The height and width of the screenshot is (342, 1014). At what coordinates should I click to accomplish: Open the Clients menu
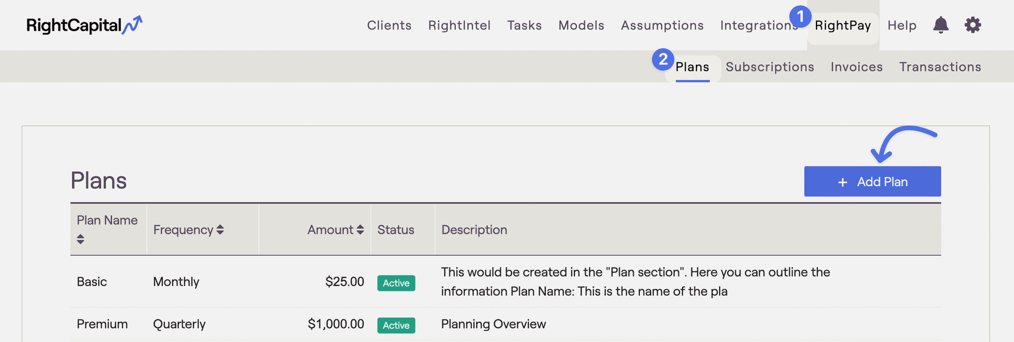[389, 25]
